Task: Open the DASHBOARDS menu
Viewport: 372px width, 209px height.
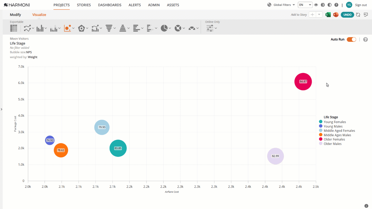Action: pyautogui.click(x=110, y=5)
